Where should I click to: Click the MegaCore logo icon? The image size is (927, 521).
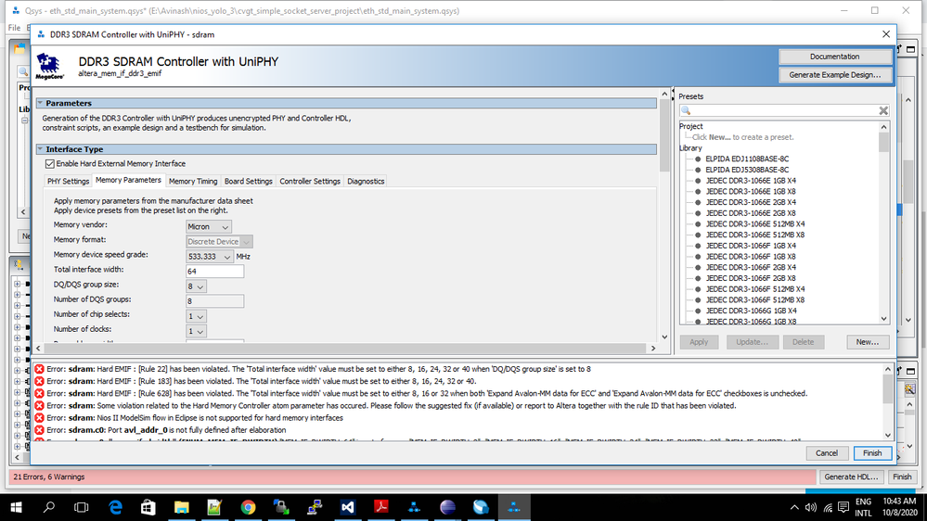[x=50, y=66]
